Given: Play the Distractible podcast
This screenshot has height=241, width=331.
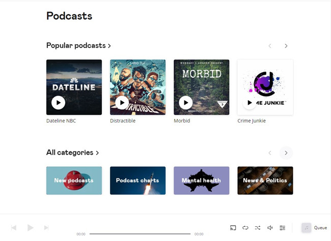Looking at the screenshot, I should pyautogui.click(x=122, y=103).
